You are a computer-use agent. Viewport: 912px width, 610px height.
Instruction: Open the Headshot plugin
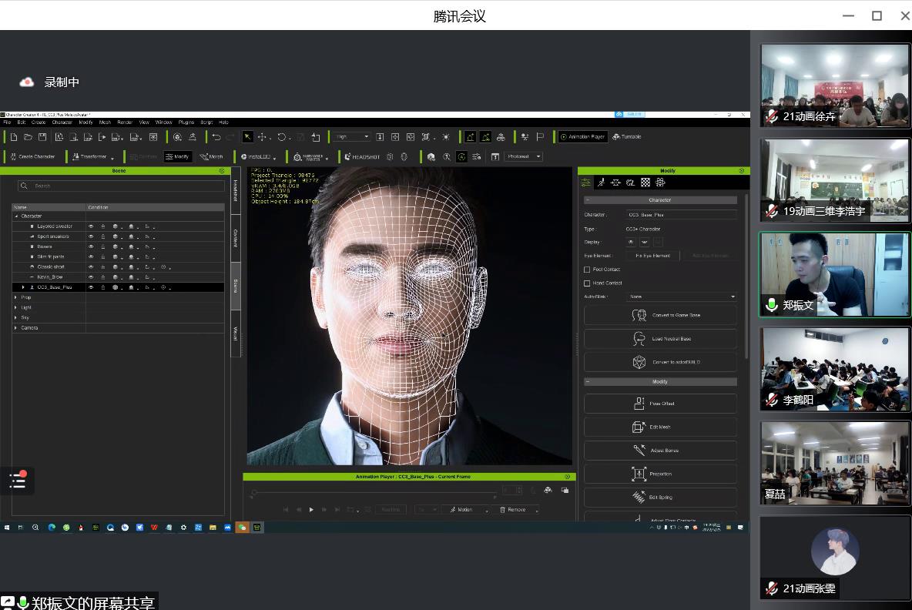(x=362, y=156)
